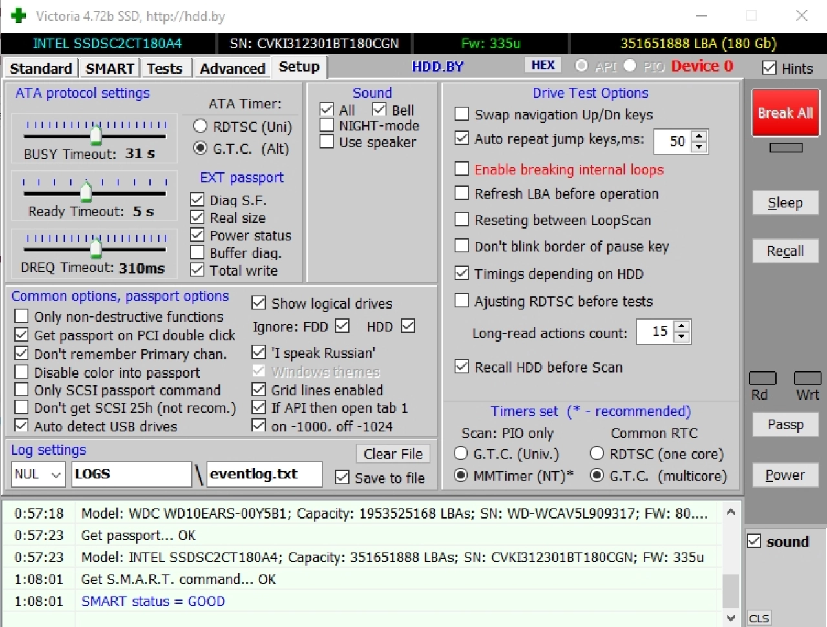Image resolution: width=827 pixels, height=627 pixels.
Task: Switch to the SMART tab
Action: pos(110,68)
